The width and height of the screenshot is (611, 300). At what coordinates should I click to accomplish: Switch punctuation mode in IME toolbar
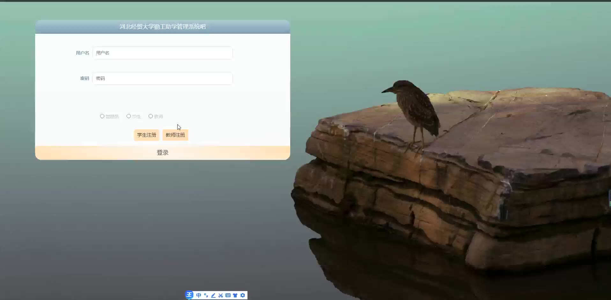click(206, 295)
